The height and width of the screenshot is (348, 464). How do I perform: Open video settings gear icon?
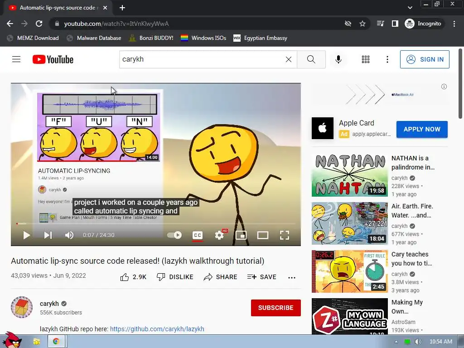[219, 235]
